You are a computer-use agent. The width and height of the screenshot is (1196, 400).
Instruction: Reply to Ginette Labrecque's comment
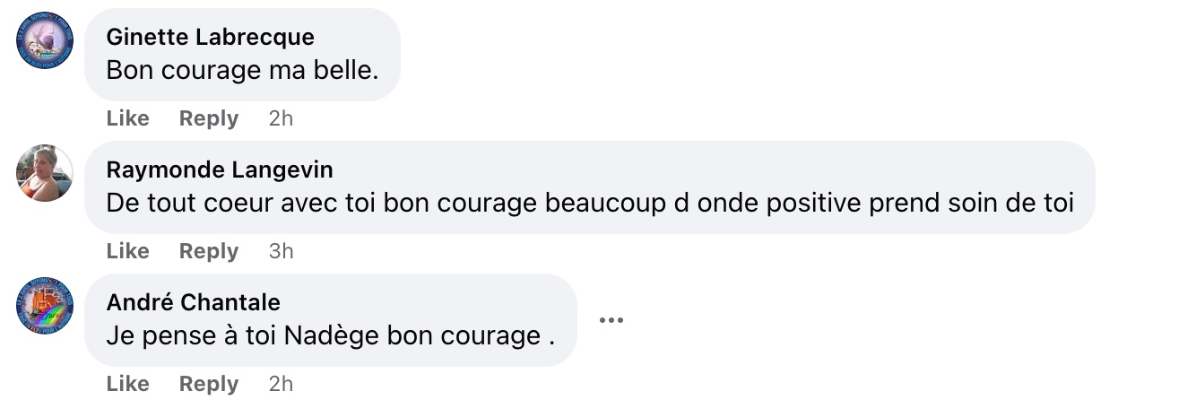tap(209, 118)
